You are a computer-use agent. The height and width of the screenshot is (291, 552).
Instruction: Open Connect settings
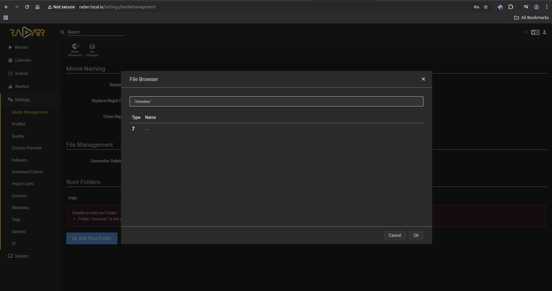point(19,196)
